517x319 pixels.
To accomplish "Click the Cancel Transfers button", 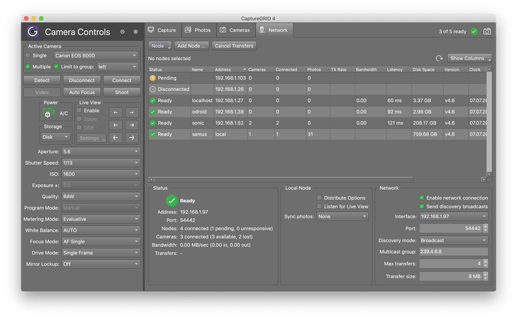I will [234, 46].
